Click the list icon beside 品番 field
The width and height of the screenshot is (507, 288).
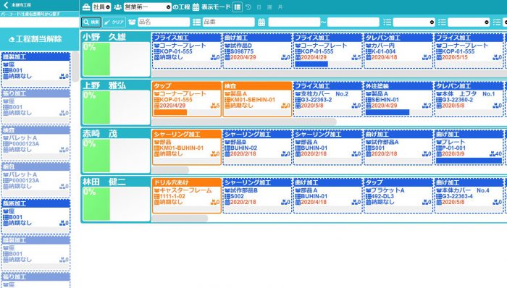[196, 22]
